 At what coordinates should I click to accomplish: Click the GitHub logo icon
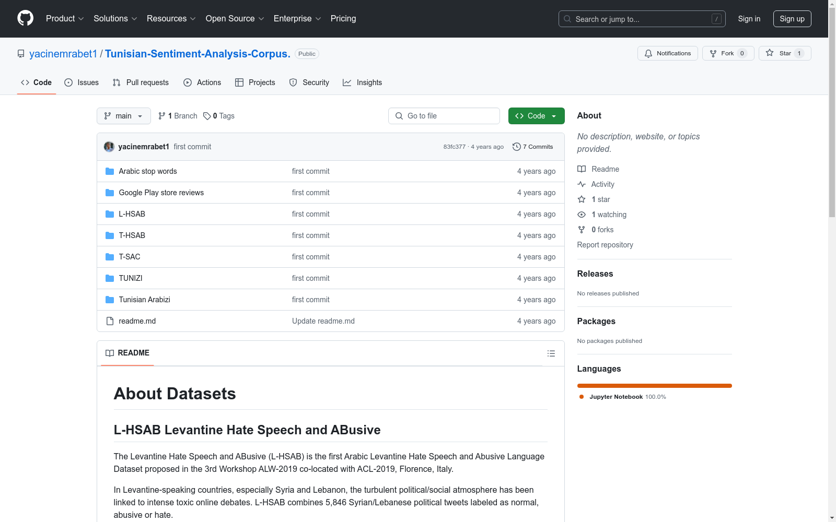25,18
